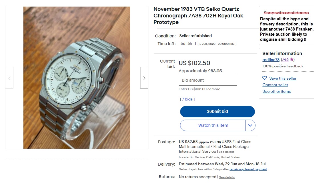314x185 pixels.
Task: Open the receiving cleared payment policy
Action: tap(248, 169)
